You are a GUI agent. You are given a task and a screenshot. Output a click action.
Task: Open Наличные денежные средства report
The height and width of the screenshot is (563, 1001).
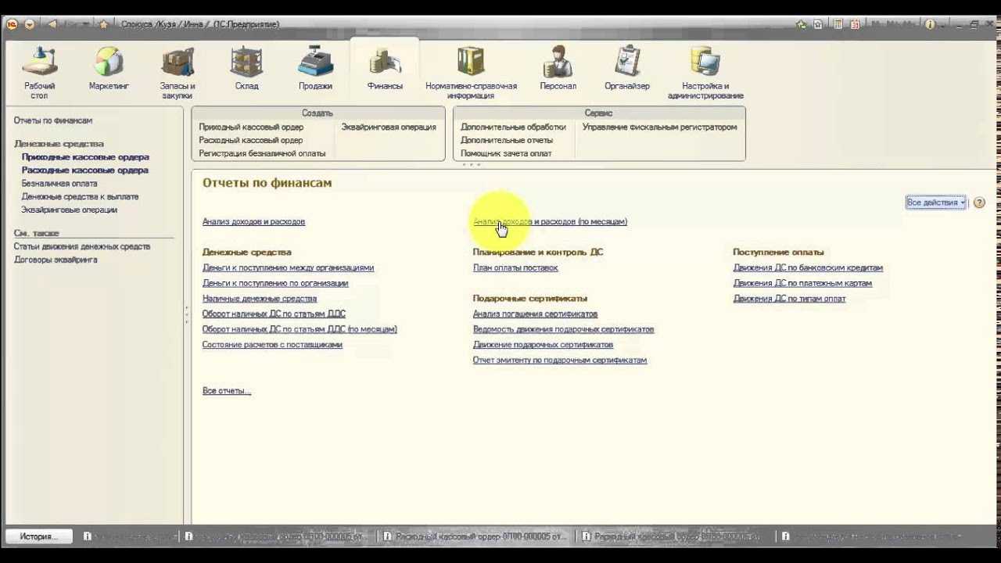pyautogui.click(x=260, y=299)
